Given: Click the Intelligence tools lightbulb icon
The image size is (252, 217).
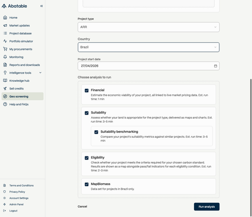Looking at the screenshot, I should point(5,73).
